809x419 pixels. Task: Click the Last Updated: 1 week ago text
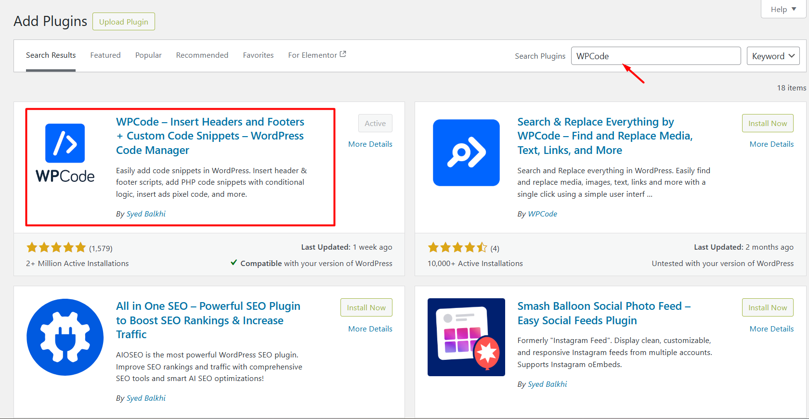[347, 247]
